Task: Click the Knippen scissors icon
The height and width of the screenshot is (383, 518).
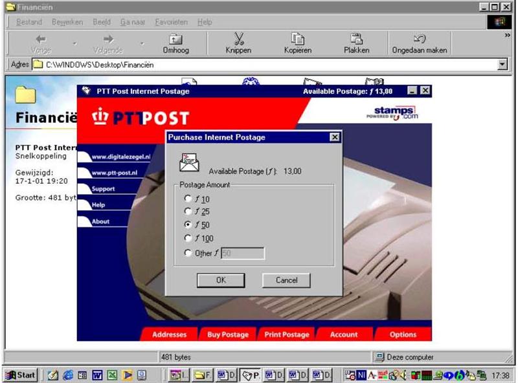Action: tap(238, 39)
